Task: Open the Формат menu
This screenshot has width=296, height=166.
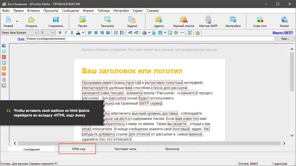Action: click(88, 11)
